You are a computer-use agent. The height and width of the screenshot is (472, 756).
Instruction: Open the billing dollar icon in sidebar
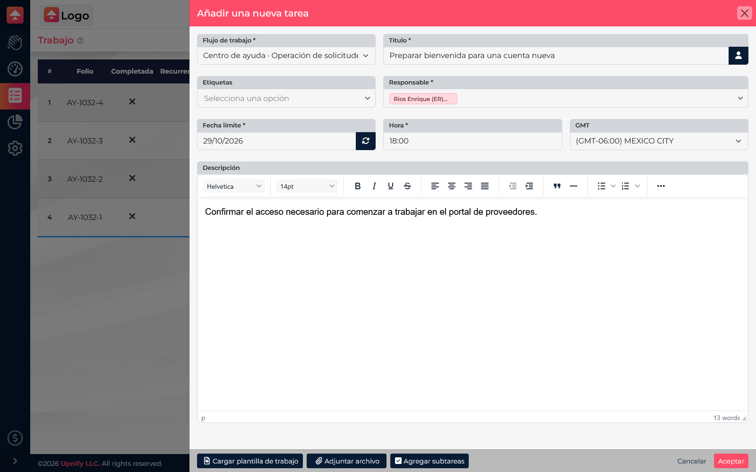point(15,438)
